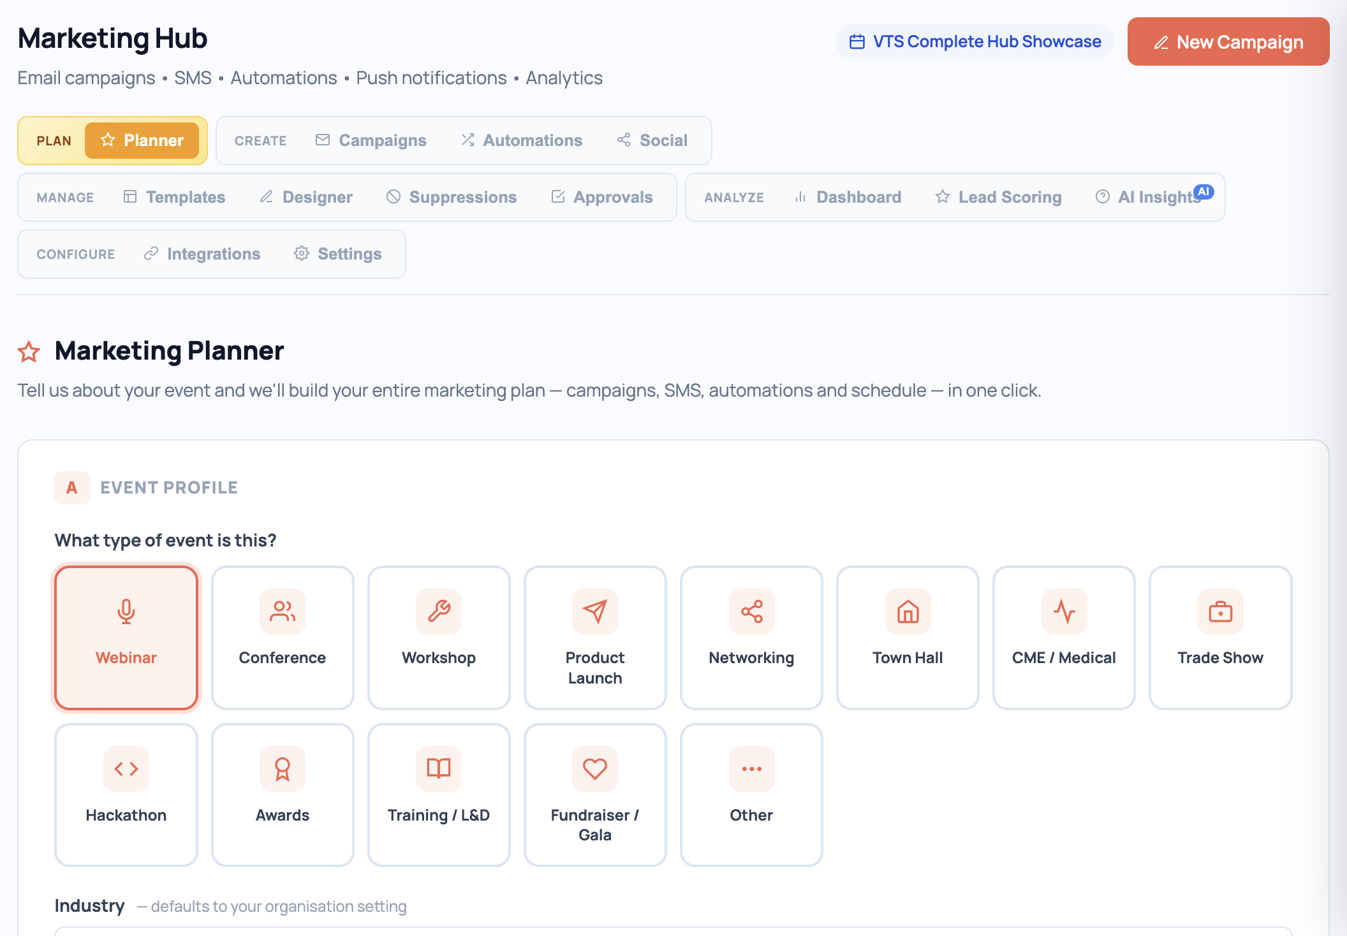Viewport: 1347px width, 936px height.
Task: Open the AI Insights tab
Action: 1149,197
